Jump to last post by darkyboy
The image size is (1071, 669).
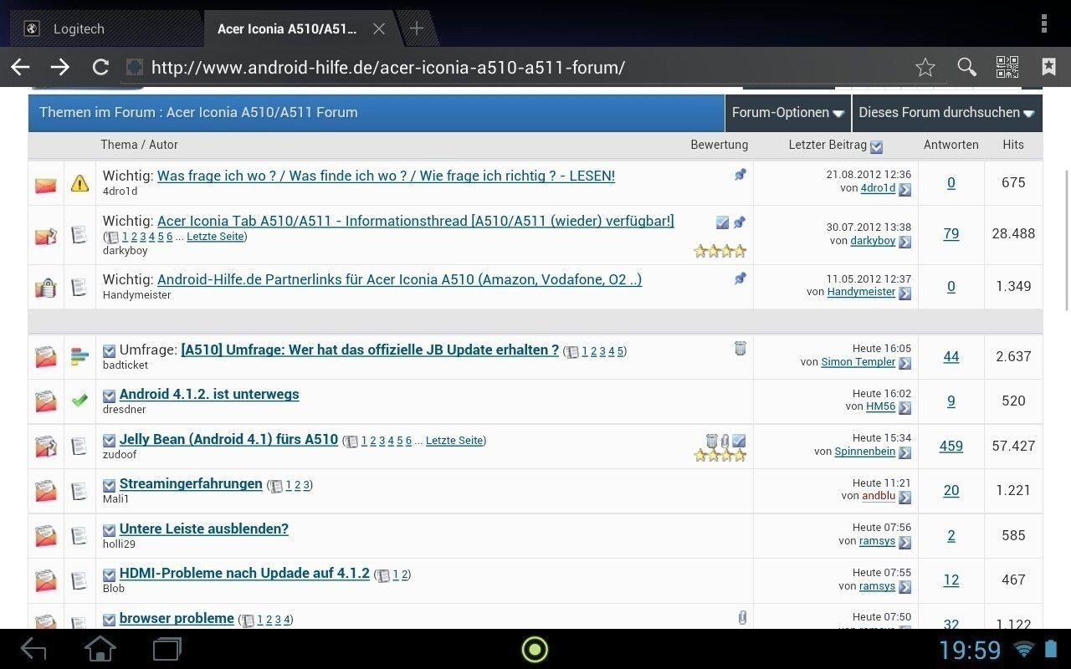click(x=904, y=242)
